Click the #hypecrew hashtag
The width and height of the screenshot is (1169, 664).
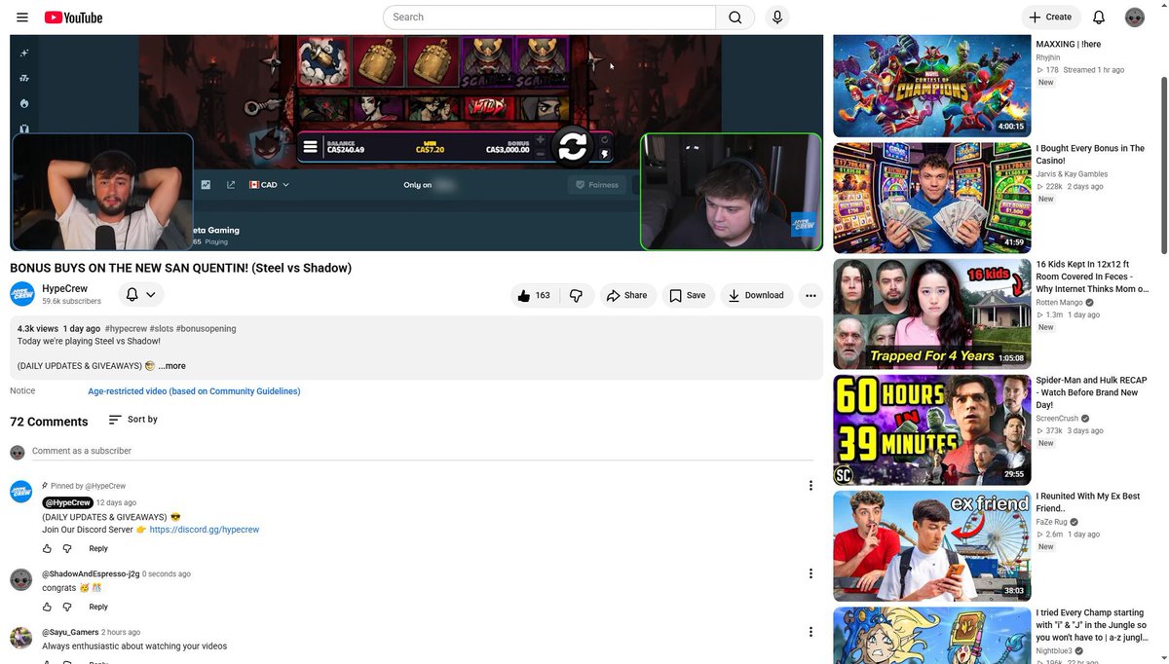point(126,329)
